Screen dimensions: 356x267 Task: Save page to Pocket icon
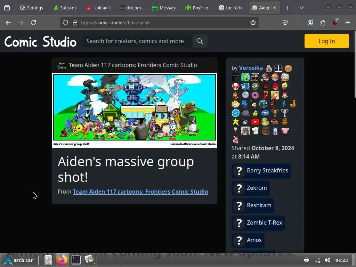[285, 23]
